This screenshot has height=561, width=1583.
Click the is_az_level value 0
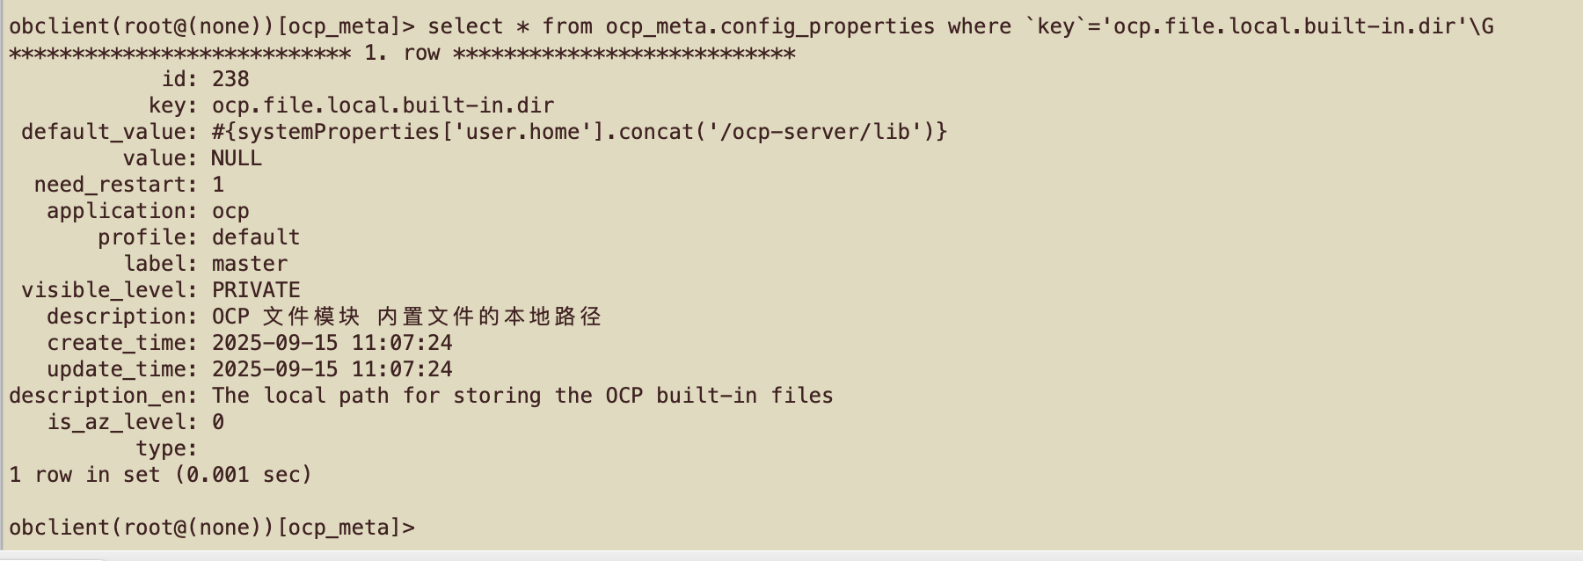tap(218, 422)
